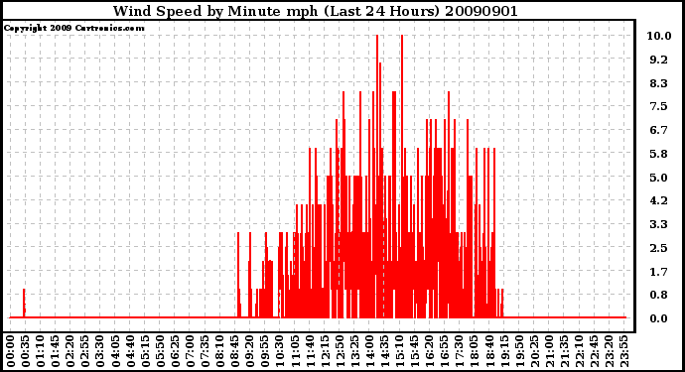685x372 pixels.
Task: Click the 04:40 time label
Action: click(130, 351)
